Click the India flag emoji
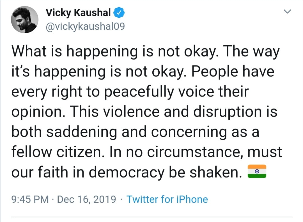The height and width of the screenshot is (222, 303). (x=257, y=171)
